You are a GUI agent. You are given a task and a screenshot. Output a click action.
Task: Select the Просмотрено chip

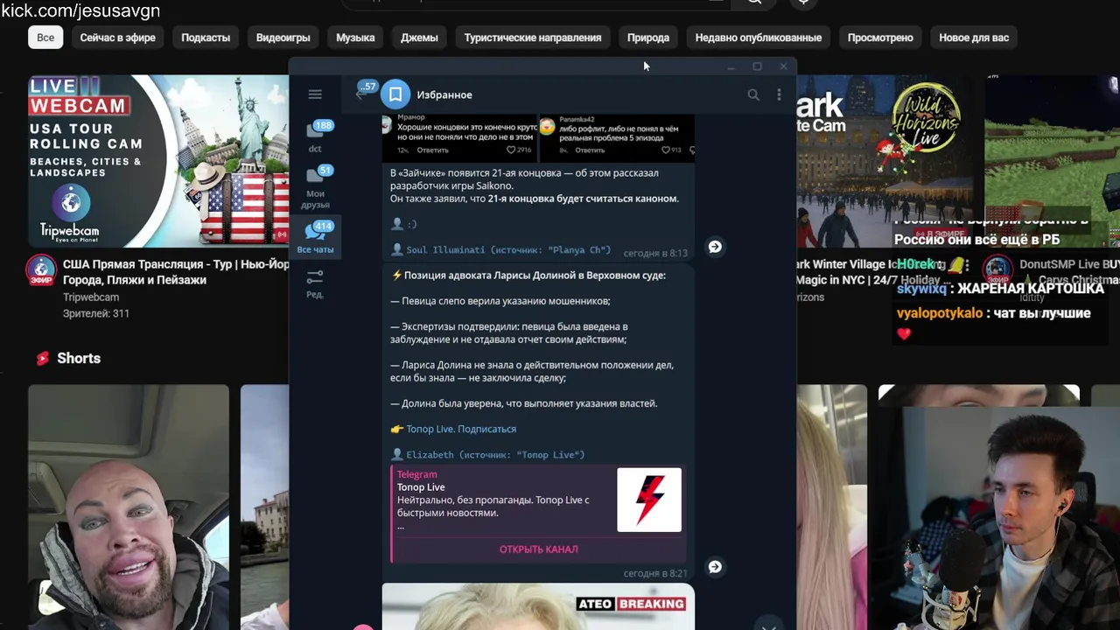[880, 38]
